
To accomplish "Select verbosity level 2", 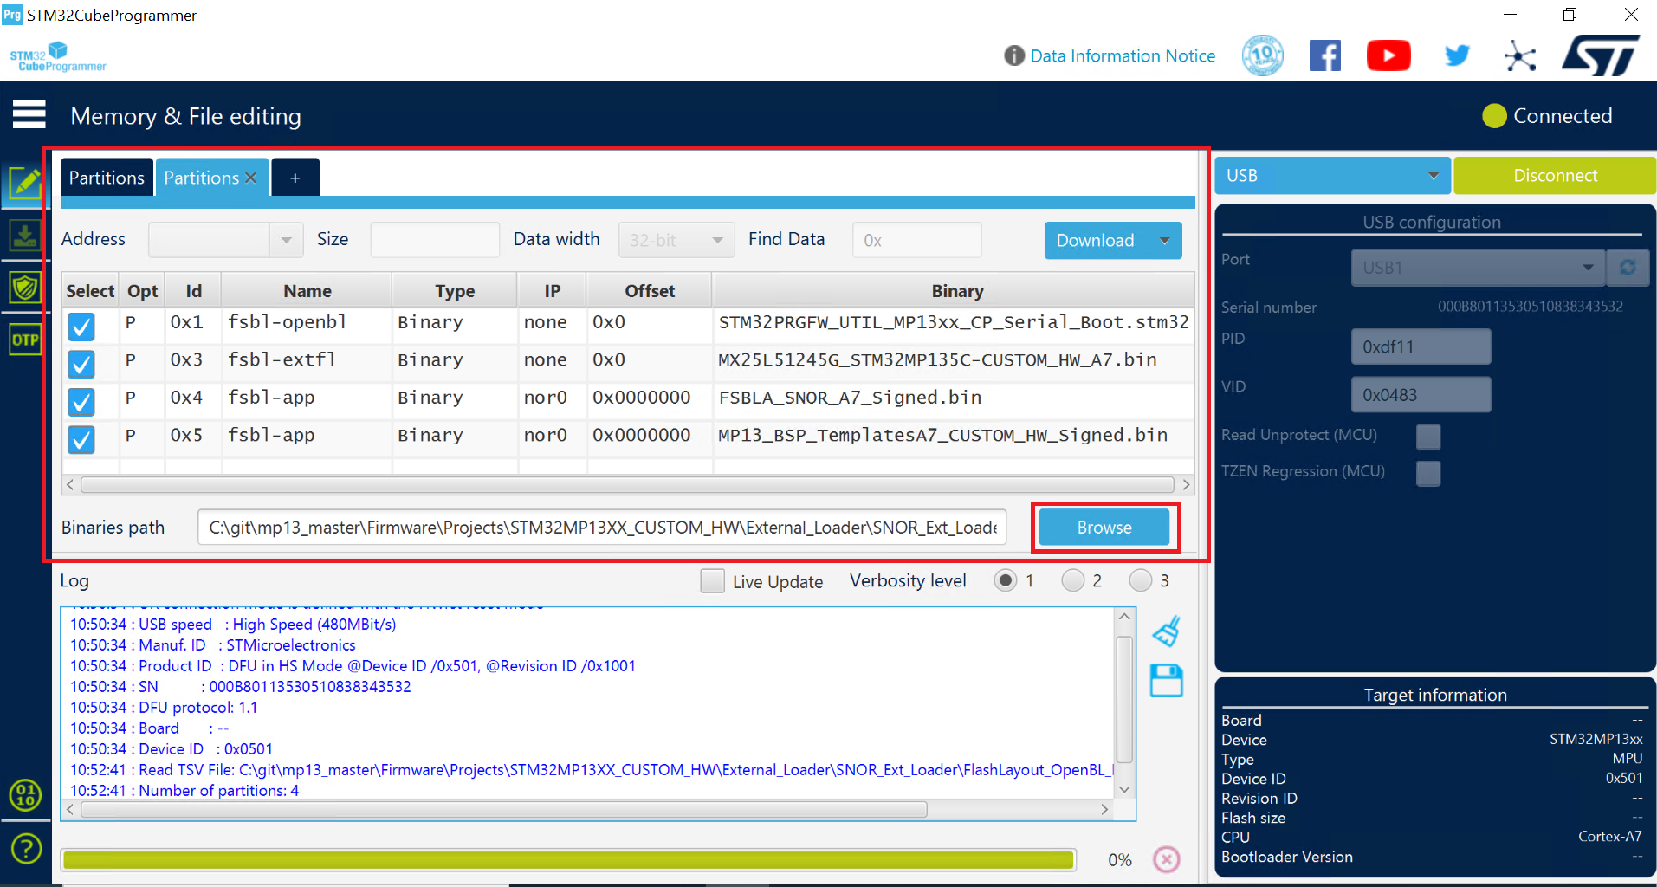I will 1072,580.
